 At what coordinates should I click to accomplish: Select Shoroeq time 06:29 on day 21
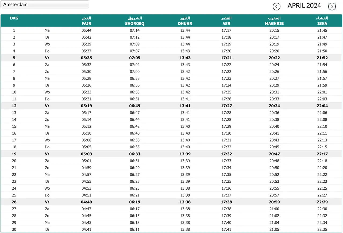click(135, 168)
